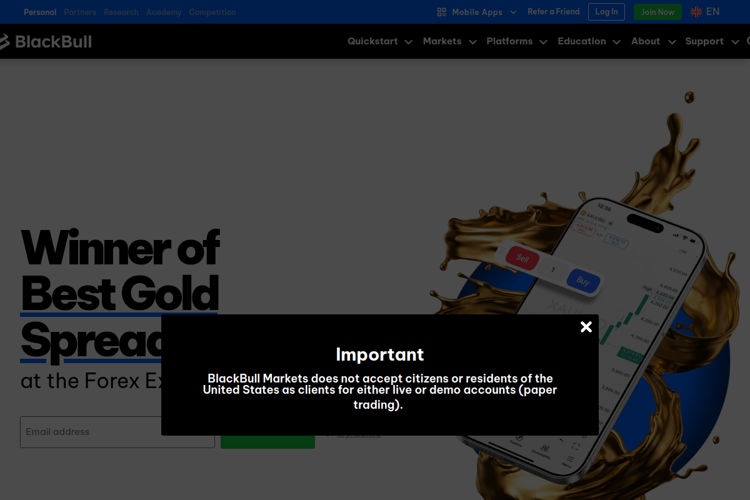750x500 pixels.
Task: Switch to the Partners tab
Action: click(x=80, y=12)
